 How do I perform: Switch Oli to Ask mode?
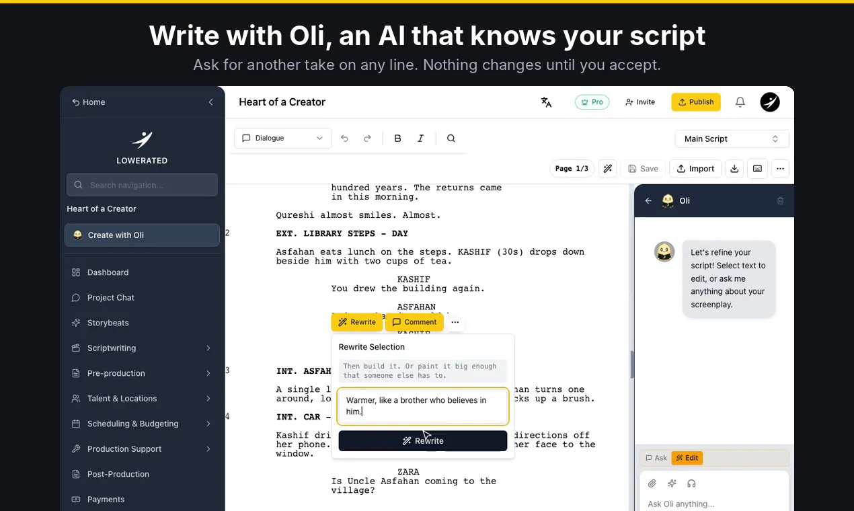(x=656, y=458)
